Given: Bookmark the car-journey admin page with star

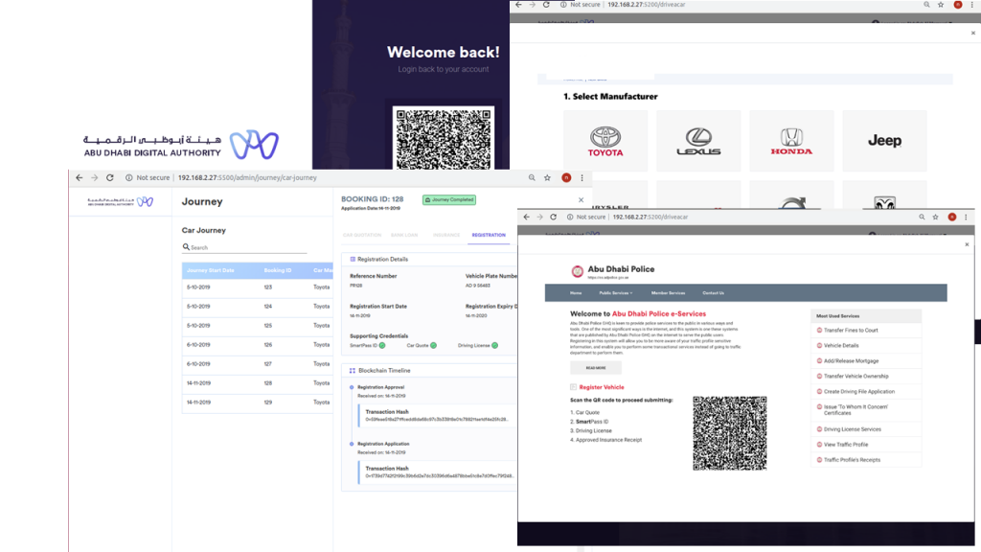Looking at the screenshot, I should point(547,177).
